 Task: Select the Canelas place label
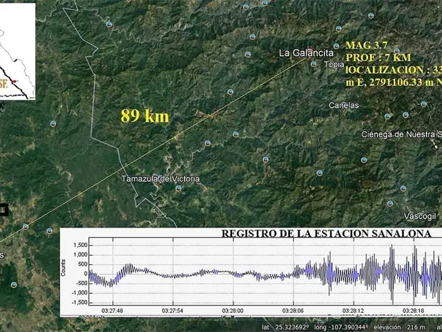[x=343, y=106]
